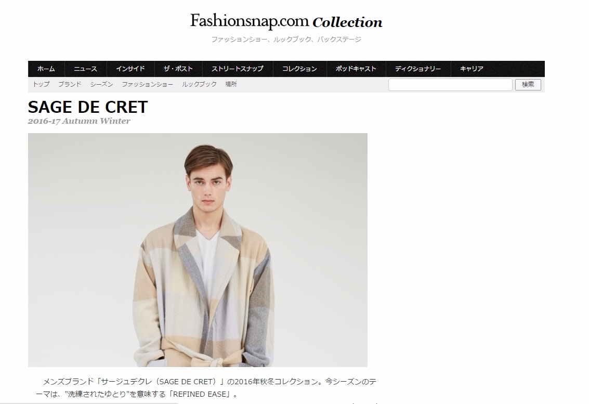
Task: Open the ニュース menu item
Action: click(86, 69)
